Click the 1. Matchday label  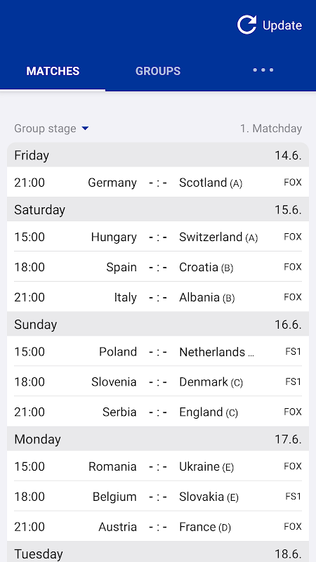pos(271,129)
